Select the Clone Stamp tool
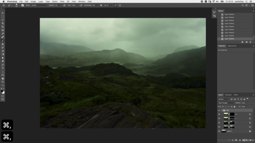The height and width of the screenshot is (143, 255). (3, 44)
